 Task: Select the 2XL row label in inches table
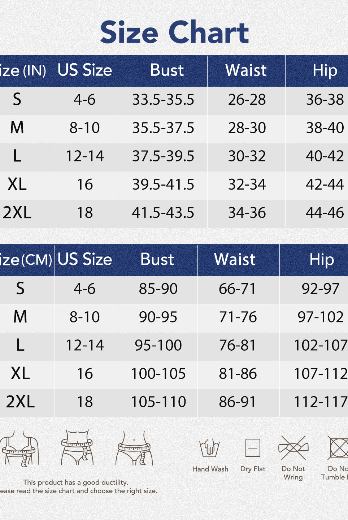(x=17, y=213)
